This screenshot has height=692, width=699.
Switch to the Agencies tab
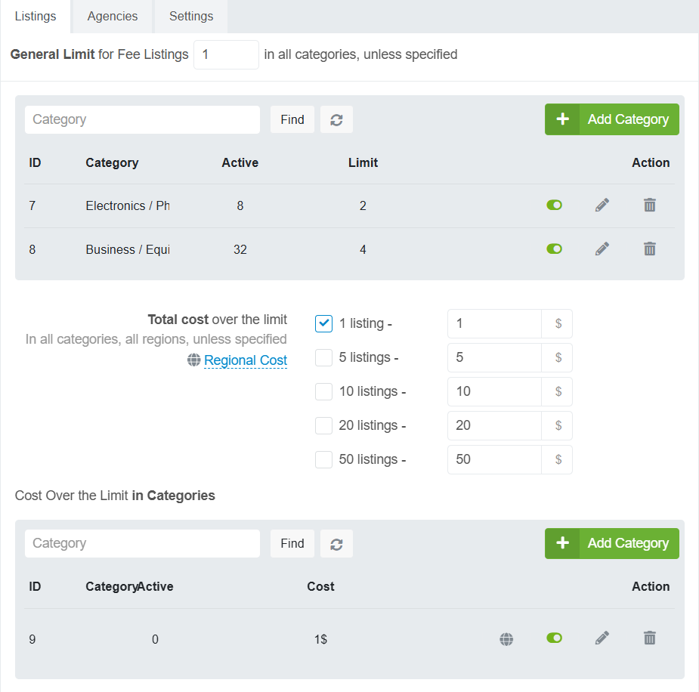pyautogui.click(x=113, y=16)
